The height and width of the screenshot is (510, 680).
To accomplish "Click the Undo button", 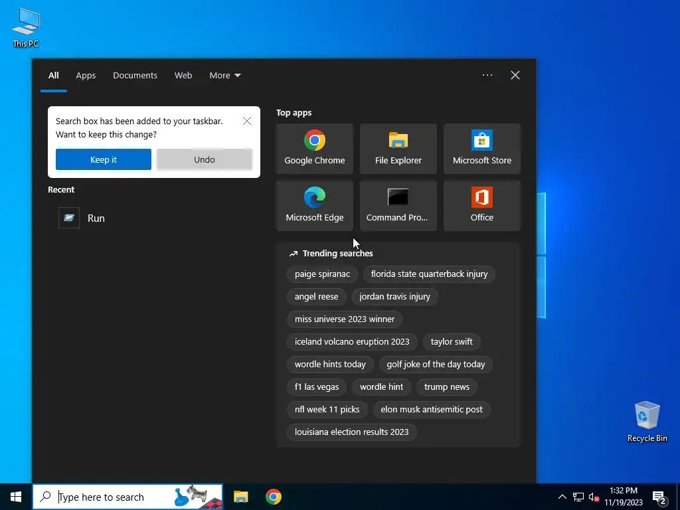I will (x=205, y=159).
